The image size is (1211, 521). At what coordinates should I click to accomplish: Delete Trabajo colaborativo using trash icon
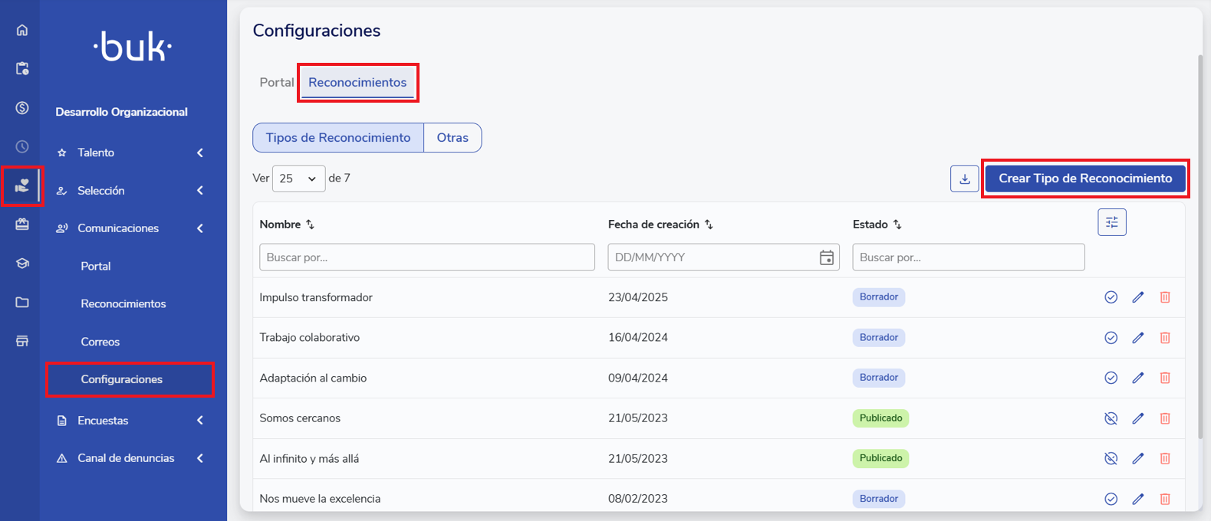click(x=1164, y=338)
